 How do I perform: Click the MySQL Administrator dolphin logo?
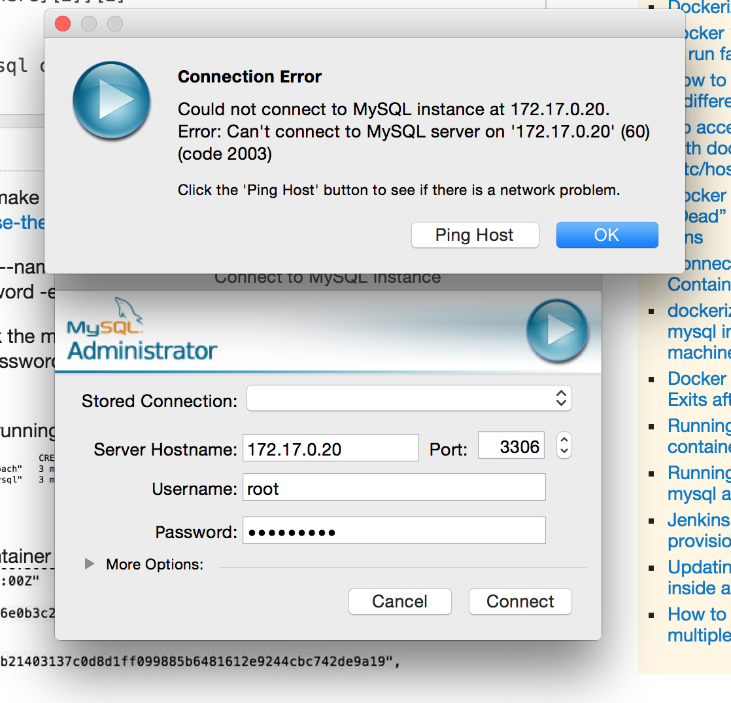(142, 329)
